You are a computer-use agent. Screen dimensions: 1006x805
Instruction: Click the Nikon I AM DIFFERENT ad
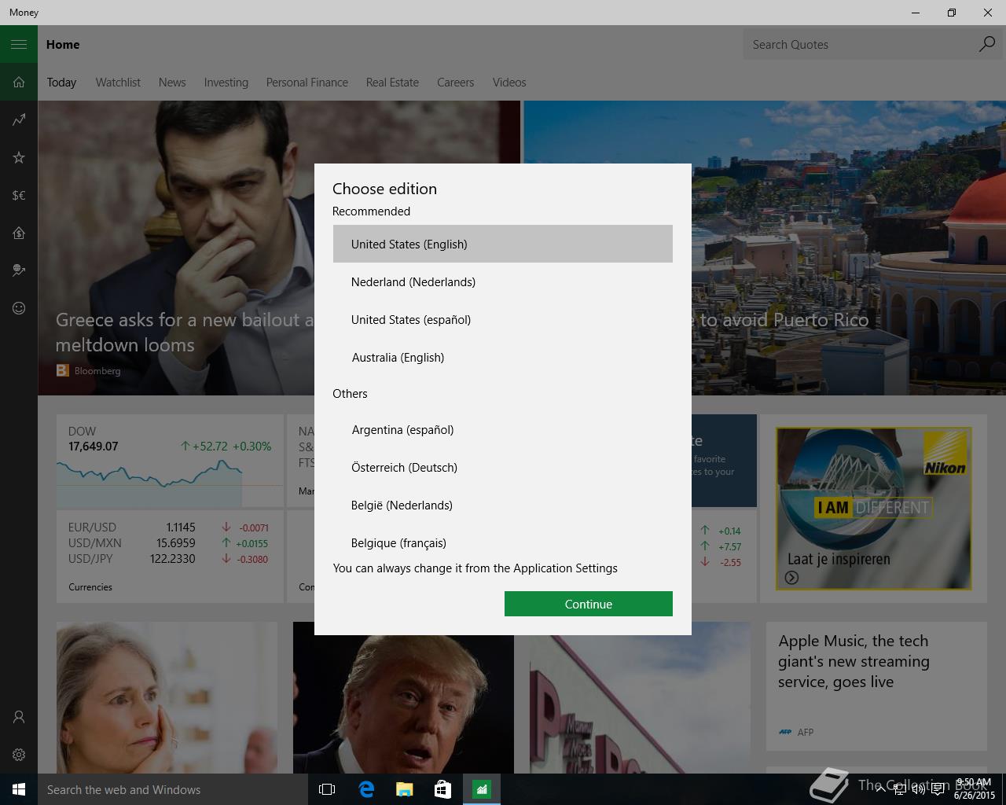(x=873, y=508)
